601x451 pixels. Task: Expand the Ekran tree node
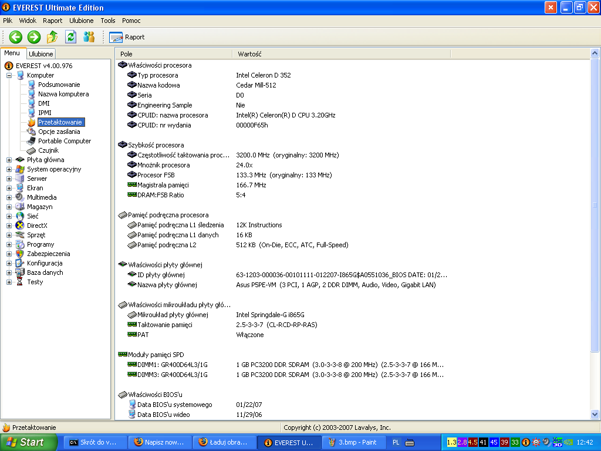click(9, 189)
